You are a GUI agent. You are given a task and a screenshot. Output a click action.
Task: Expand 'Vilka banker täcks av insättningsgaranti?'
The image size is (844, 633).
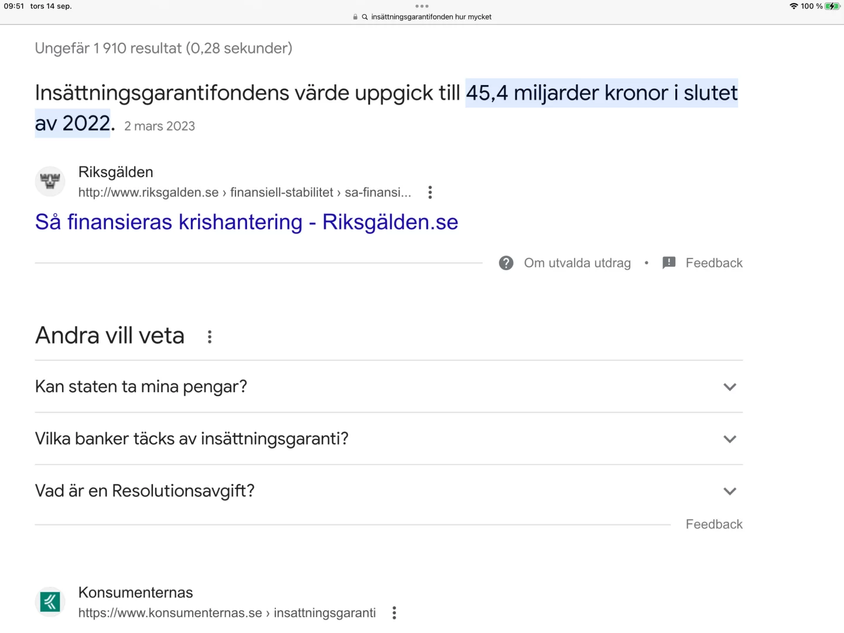(730, 439)
